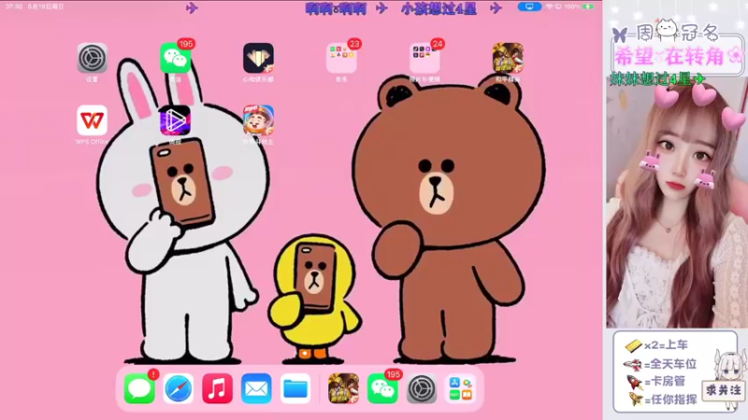Open Mail app in the dock

pos(256,388)
